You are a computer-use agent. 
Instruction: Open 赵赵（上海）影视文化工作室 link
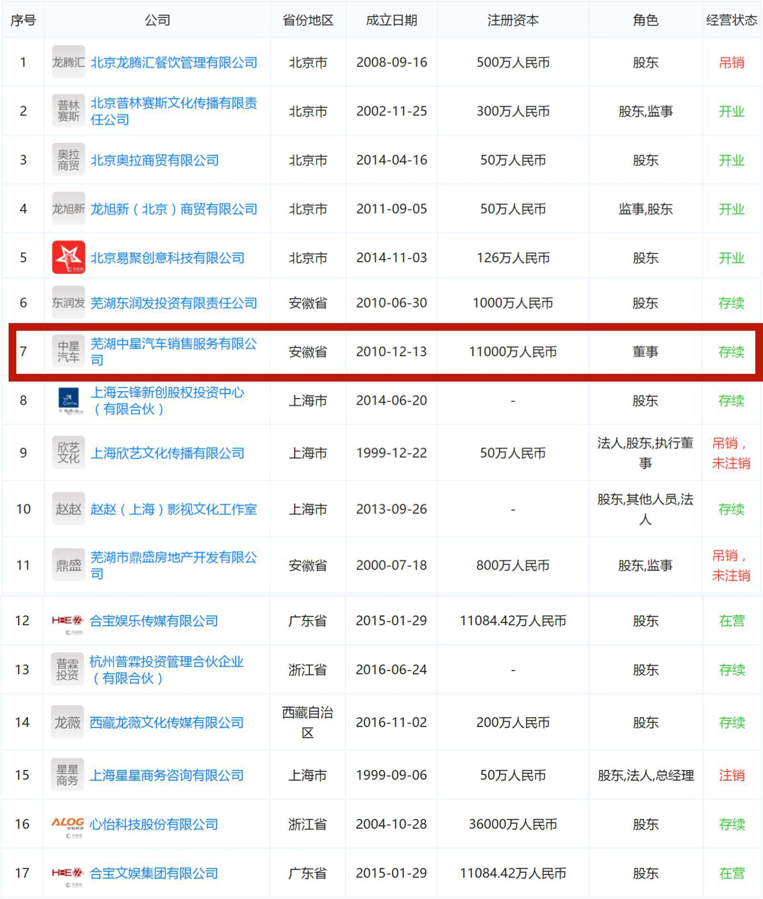tap(174, 509)
